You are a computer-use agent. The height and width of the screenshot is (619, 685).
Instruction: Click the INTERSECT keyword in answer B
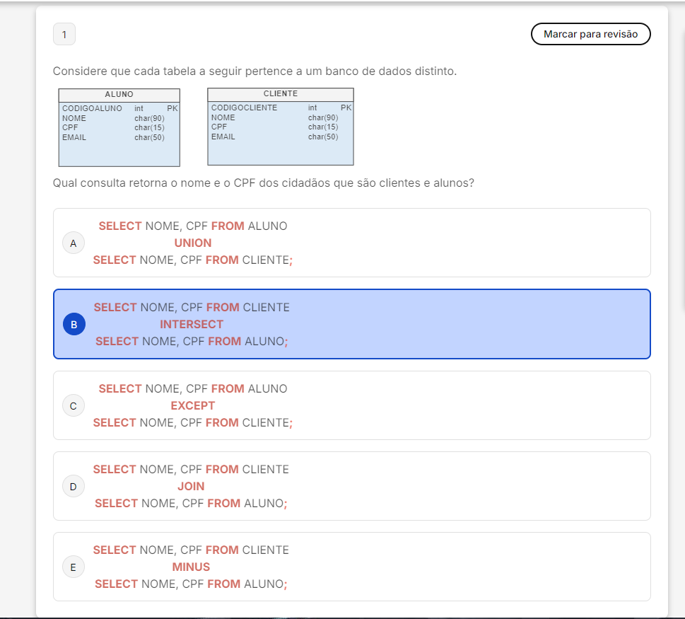191,325
